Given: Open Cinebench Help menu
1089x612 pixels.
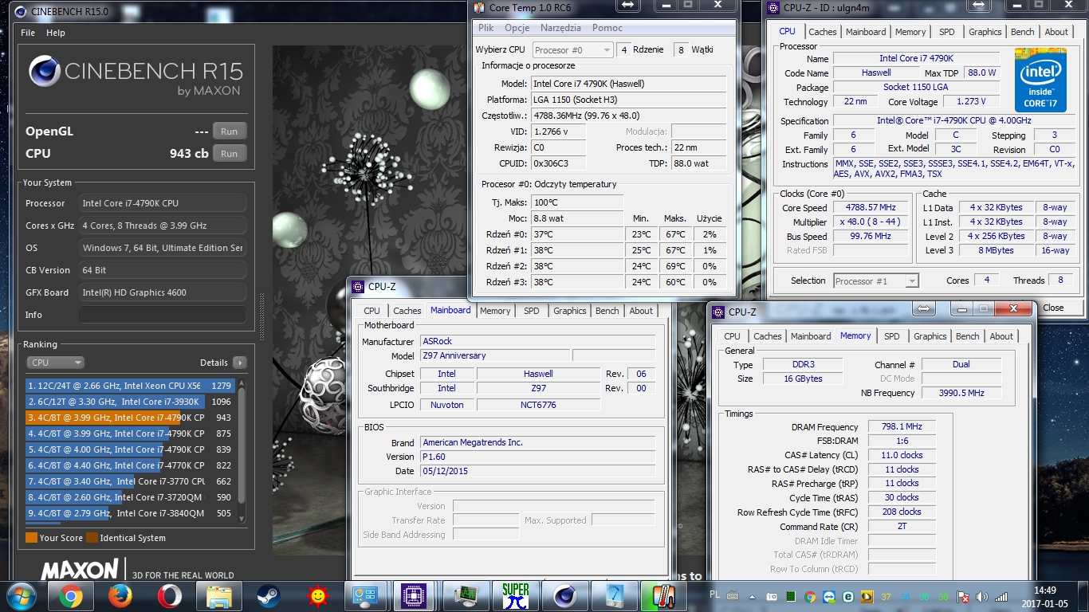Looking at the screenshot, I should click(x=56, y=33).
